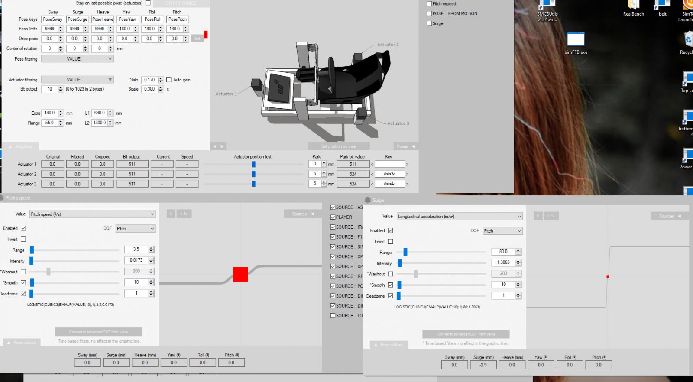Open the Pose values tab in Pitch cspeed
Viewport: 693px width, 382px height.
coord(21,343)
